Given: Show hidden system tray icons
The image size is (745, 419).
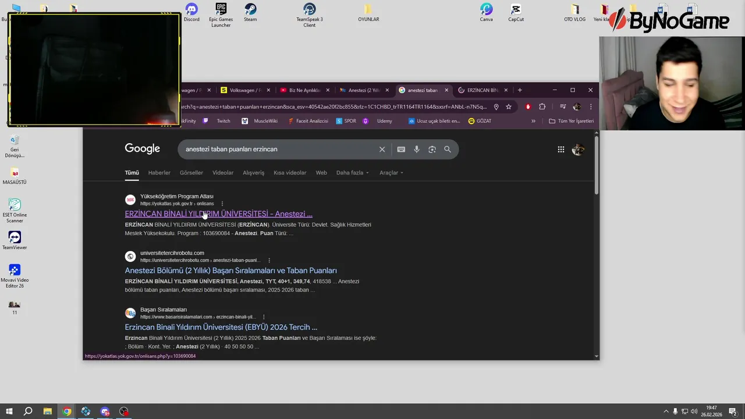Looking at the screenshot, I should point(665,411).
